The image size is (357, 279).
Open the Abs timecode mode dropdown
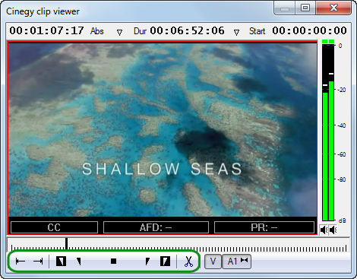point(119,32)
